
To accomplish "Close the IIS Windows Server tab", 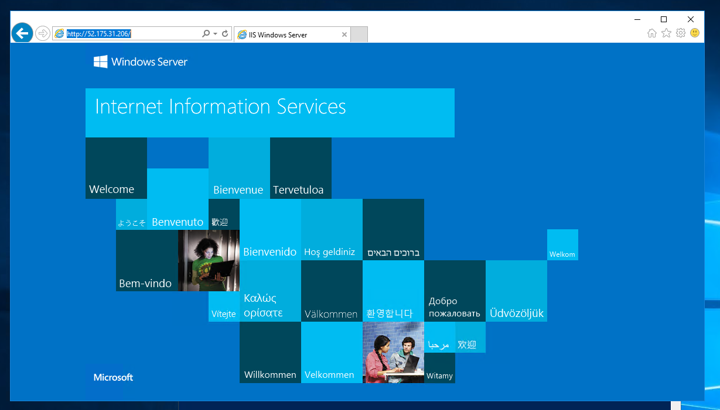I will [x=344, y=35].
